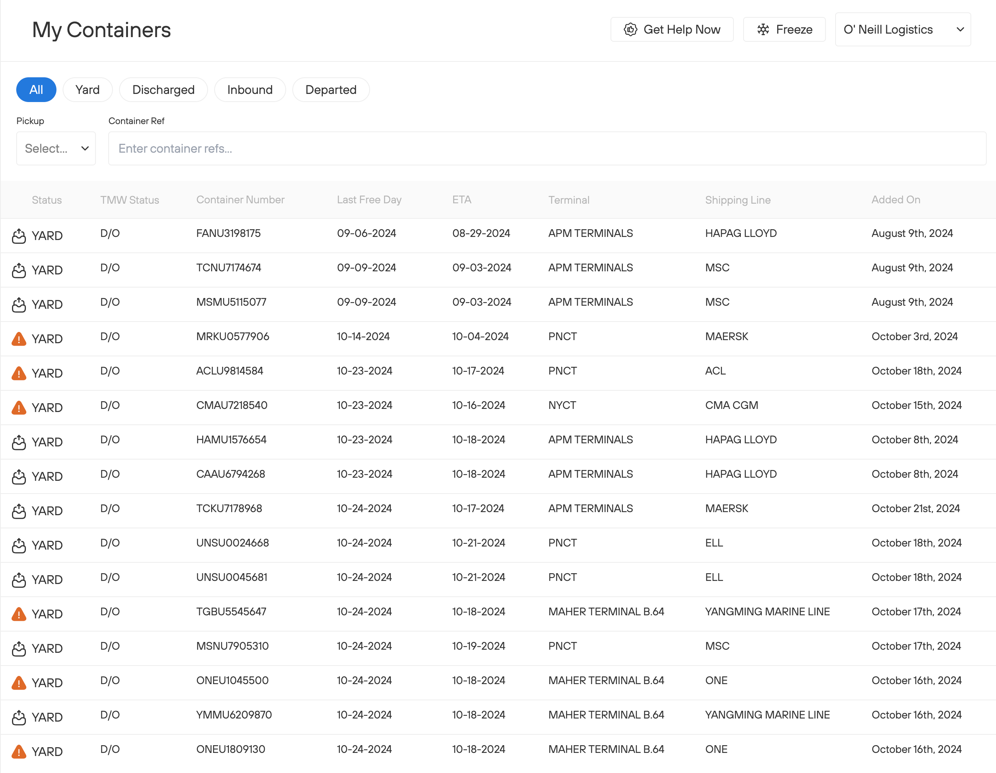The width and height of the screenshot is (996, 773).
Task: Toggle the Discharged filter pill
Action: pos(163,89)
